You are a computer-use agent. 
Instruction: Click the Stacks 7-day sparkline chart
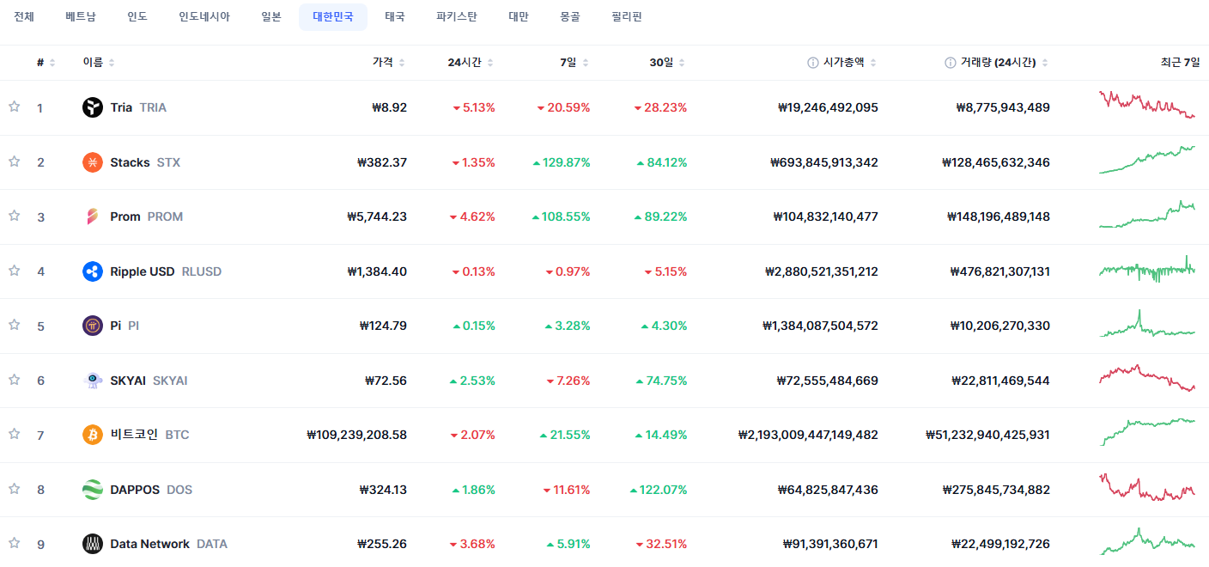1147,160
